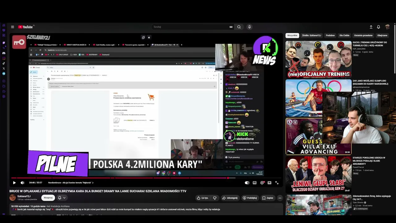
Task: Open 'Zdemaskowałem firmę' video title
Action: pos(372,198)
